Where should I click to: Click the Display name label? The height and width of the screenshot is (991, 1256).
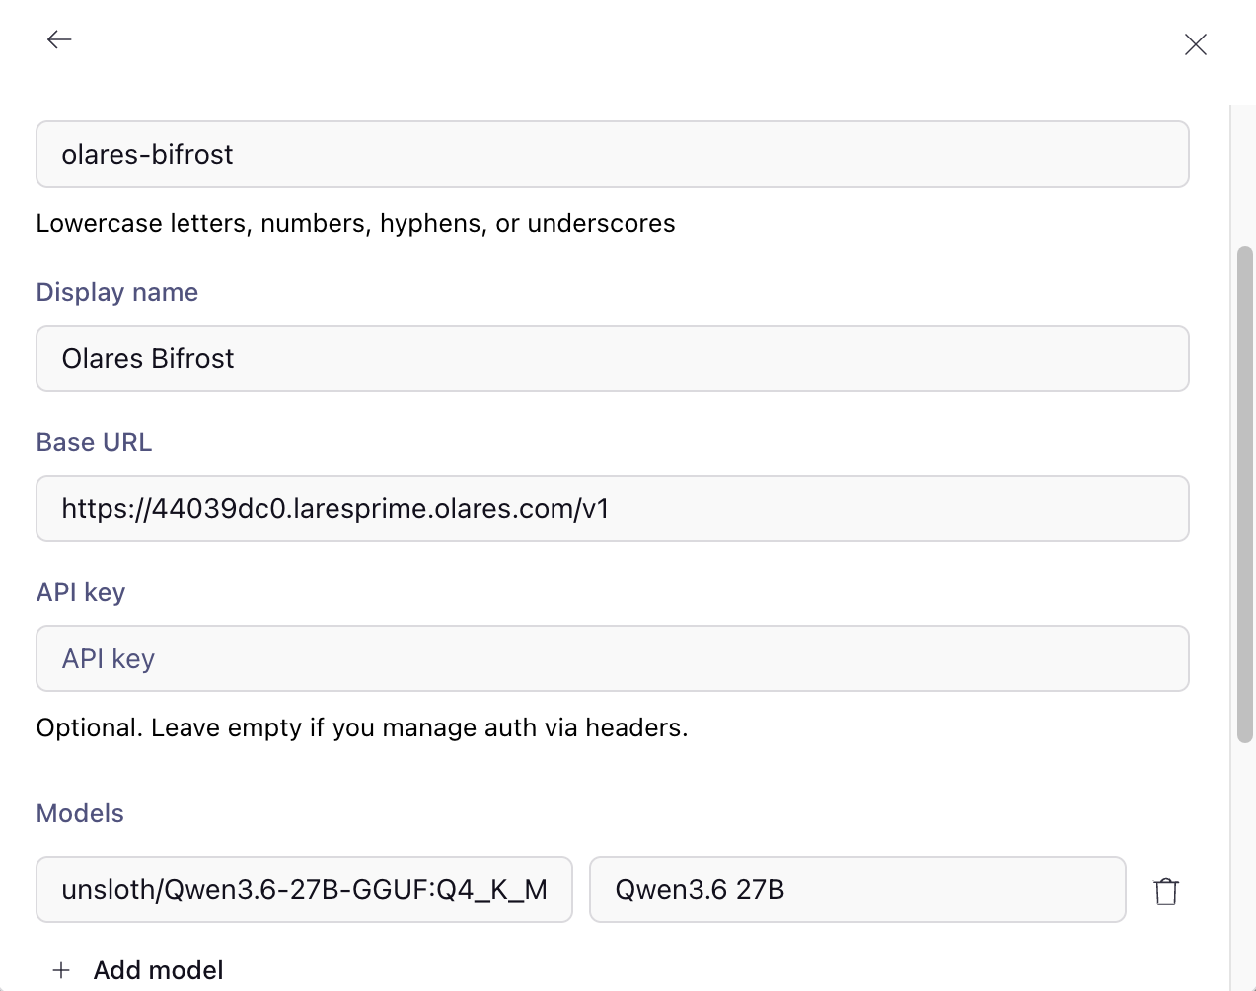click(x=117, y=292)
